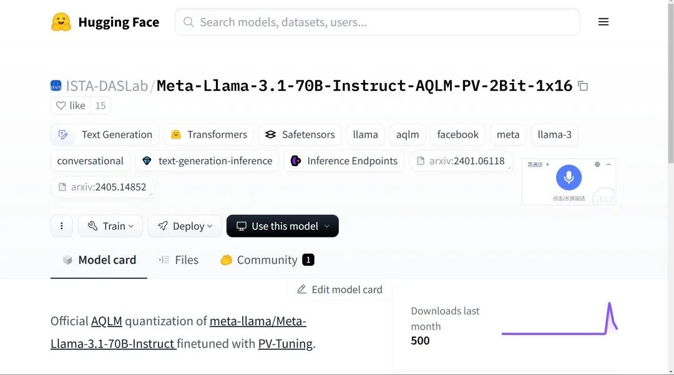Switch to the Files tab

[x=178, y=260]
